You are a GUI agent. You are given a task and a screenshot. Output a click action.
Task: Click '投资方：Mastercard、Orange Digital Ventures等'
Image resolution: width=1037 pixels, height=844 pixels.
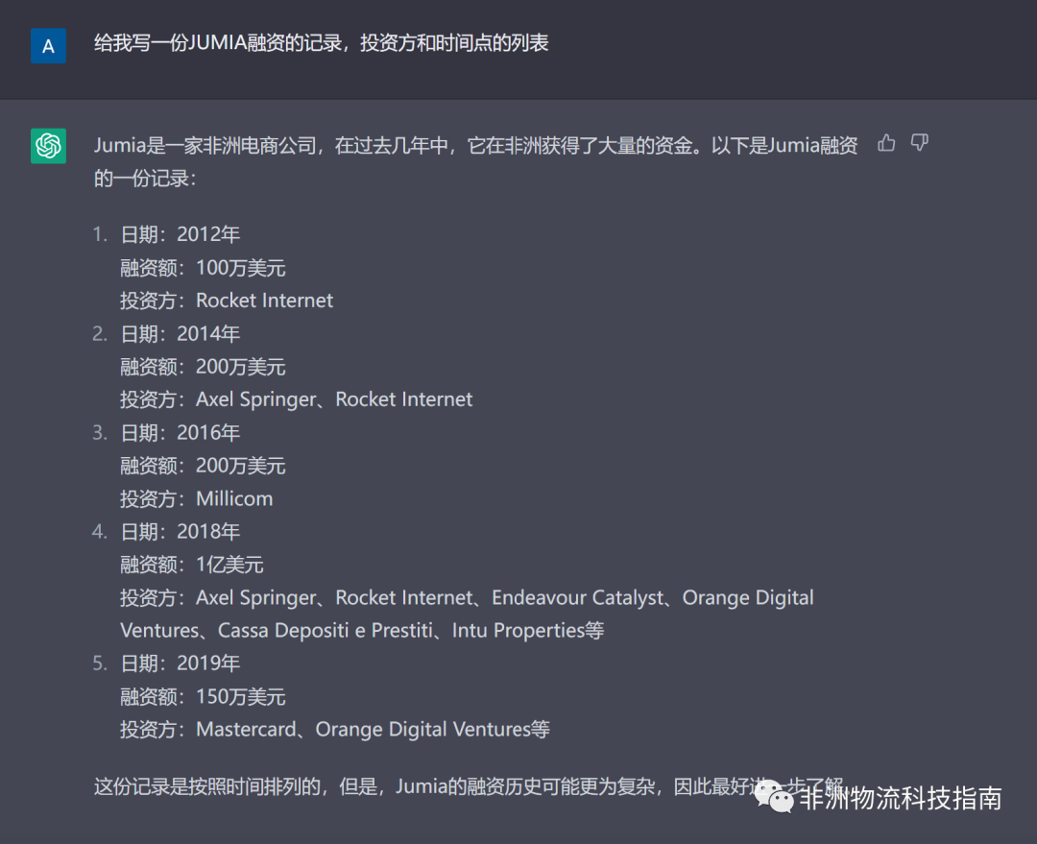[x=335, y=730]
